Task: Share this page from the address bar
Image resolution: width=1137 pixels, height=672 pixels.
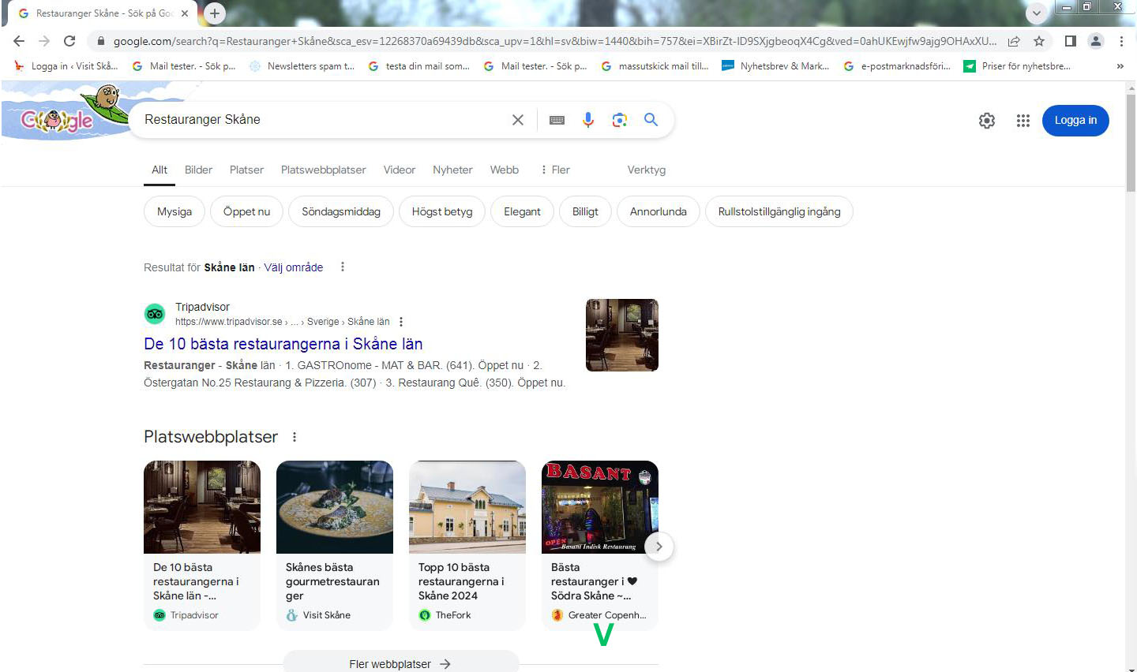Action: click(1014, 41)
